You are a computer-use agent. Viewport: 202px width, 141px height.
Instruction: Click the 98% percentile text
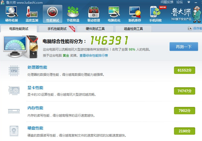(x=132, y=50)
